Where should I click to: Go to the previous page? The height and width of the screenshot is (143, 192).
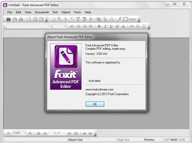point(45,133)
